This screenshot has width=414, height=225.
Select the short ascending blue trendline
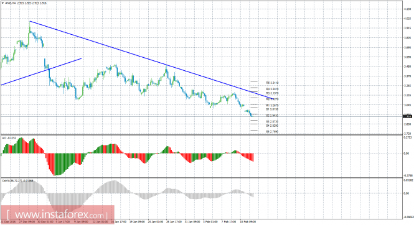click(x=42, y=71)
